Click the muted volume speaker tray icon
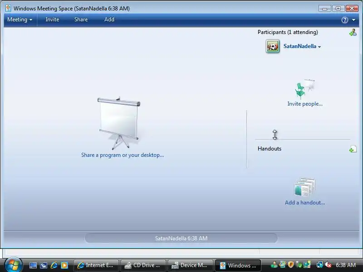363x272 pixels. (x=328, y=265)
